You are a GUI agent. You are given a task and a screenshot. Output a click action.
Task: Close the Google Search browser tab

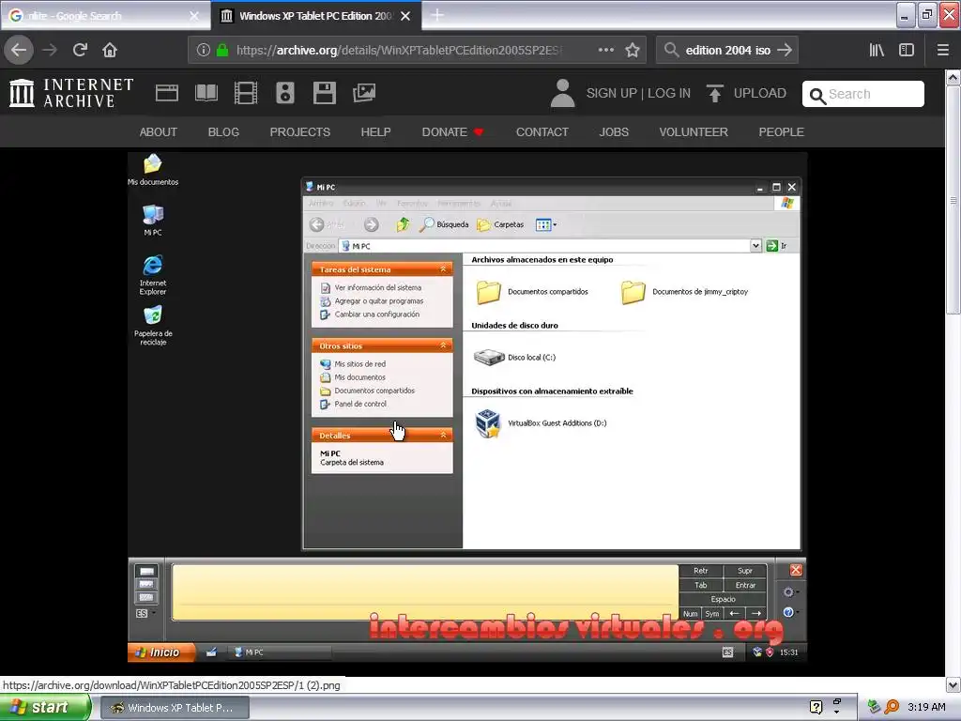point(194,16)
